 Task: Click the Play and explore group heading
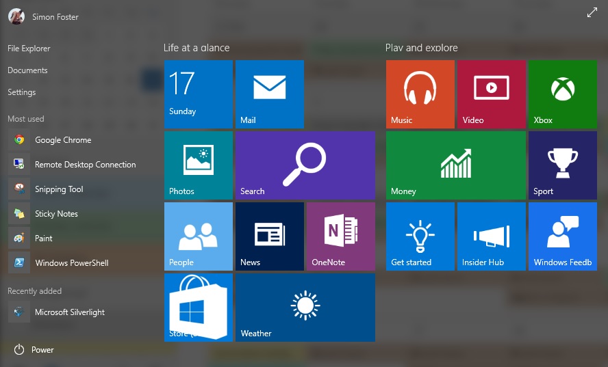click(x=422, y=48)
